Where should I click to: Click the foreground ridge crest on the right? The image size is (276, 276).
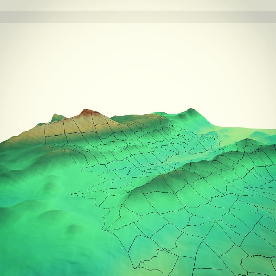coord(246,141)
